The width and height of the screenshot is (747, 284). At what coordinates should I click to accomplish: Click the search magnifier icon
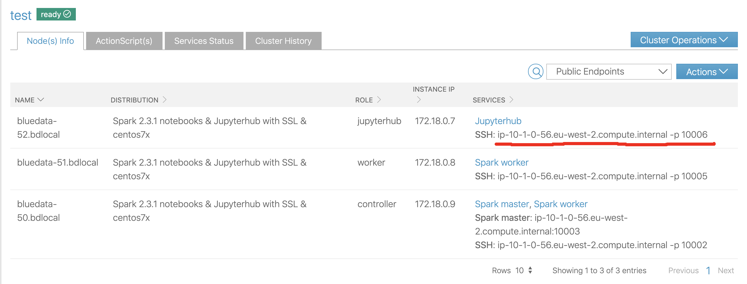[x=535, y=71]
